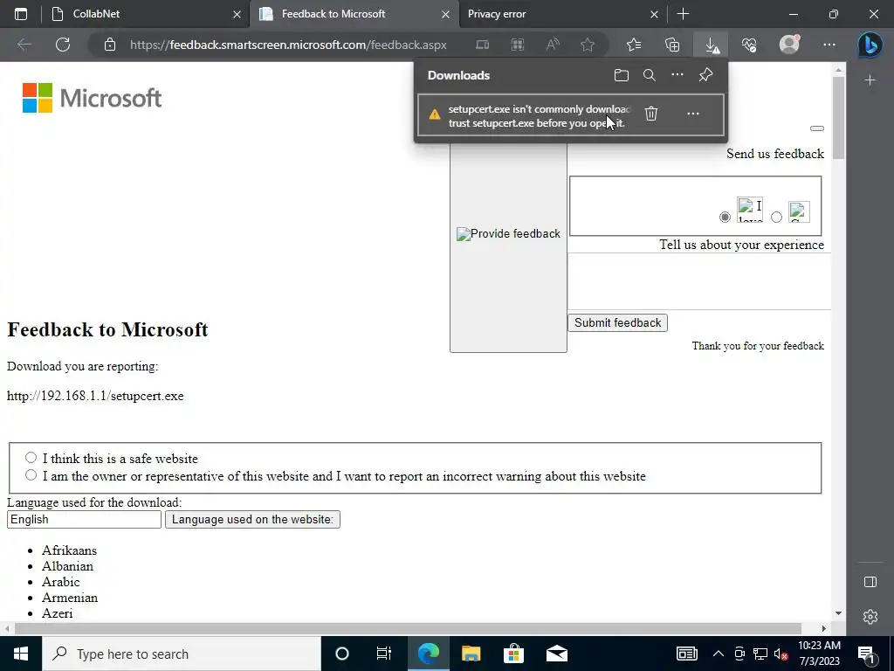Close the CollabNet tab
The height and width of the screenshot is (671, 894).
237,14
